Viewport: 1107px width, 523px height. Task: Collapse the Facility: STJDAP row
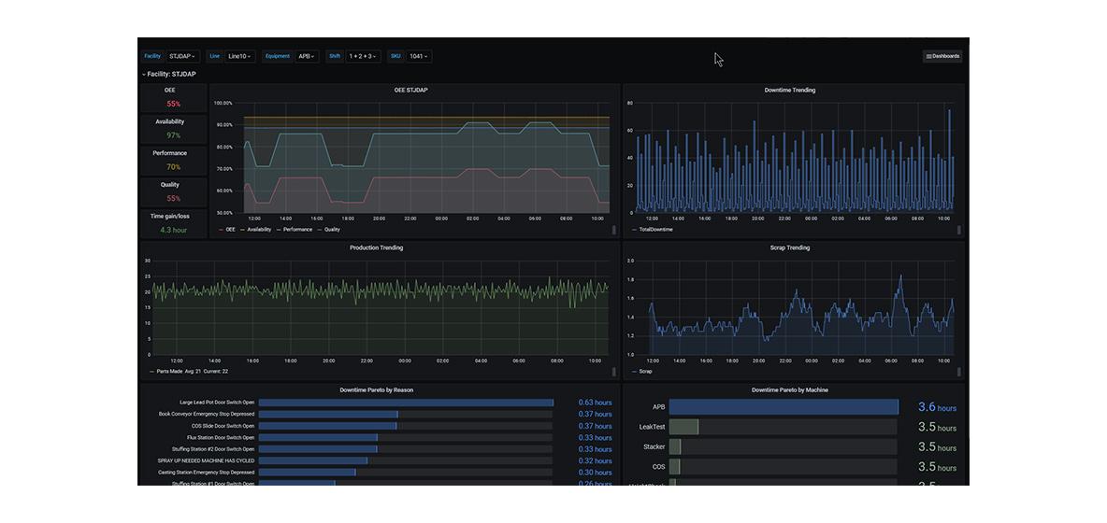(169, 74)
